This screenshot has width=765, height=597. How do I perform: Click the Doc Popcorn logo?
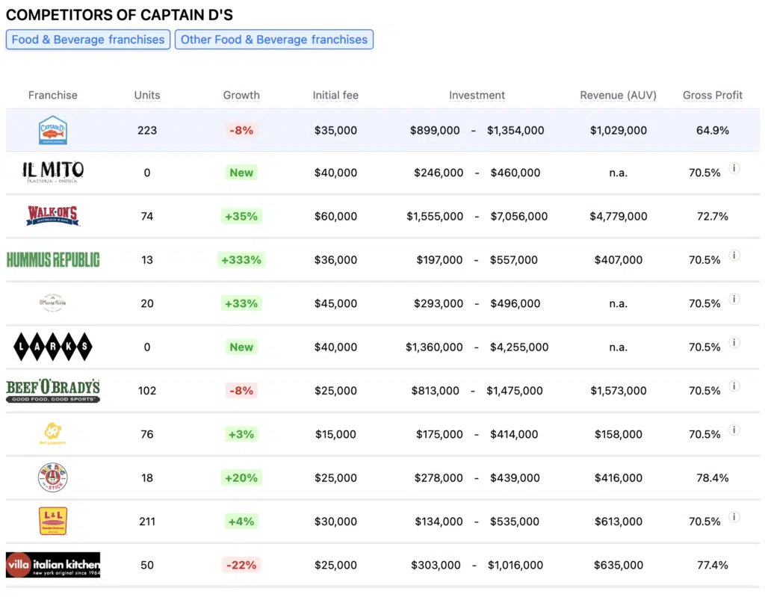tap(53, 433)
